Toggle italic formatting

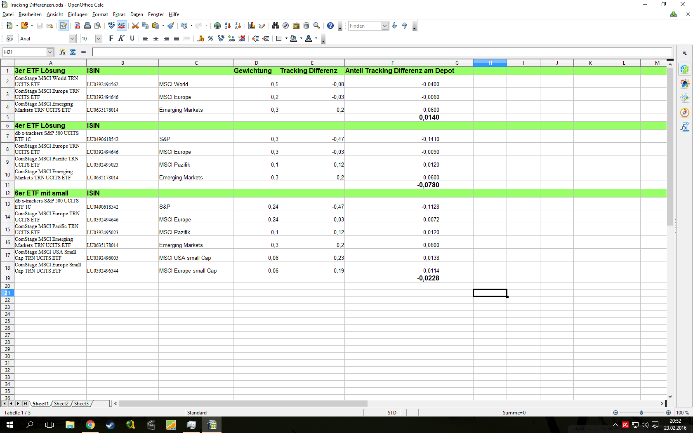pyautogui.click(x=121, y=38)
